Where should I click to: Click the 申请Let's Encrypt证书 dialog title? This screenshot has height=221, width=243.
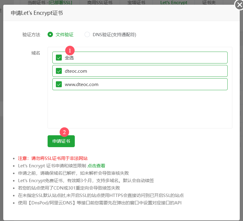point(37,13)
